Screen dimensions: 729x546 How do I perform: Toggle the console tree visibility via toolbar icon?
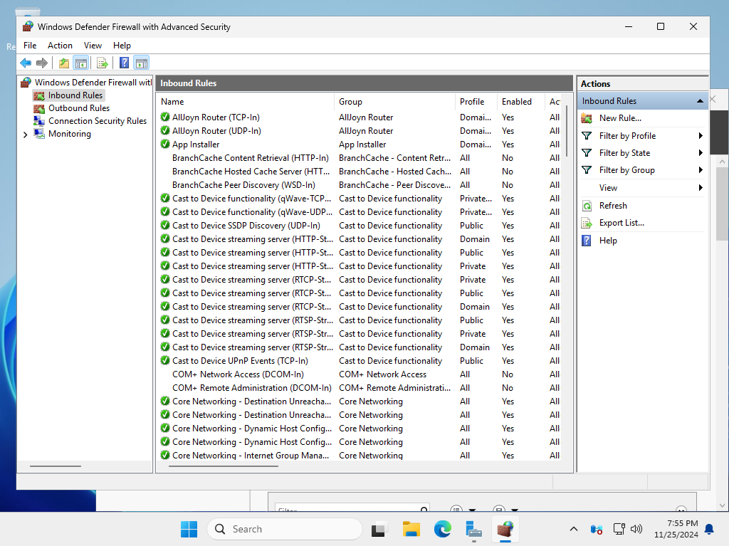(81, 63)
